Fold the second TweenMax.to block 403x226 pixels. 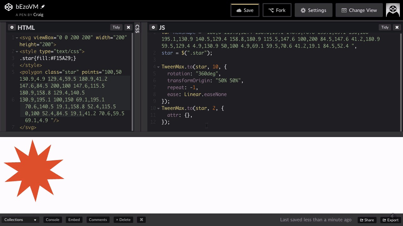coord(158,108)
